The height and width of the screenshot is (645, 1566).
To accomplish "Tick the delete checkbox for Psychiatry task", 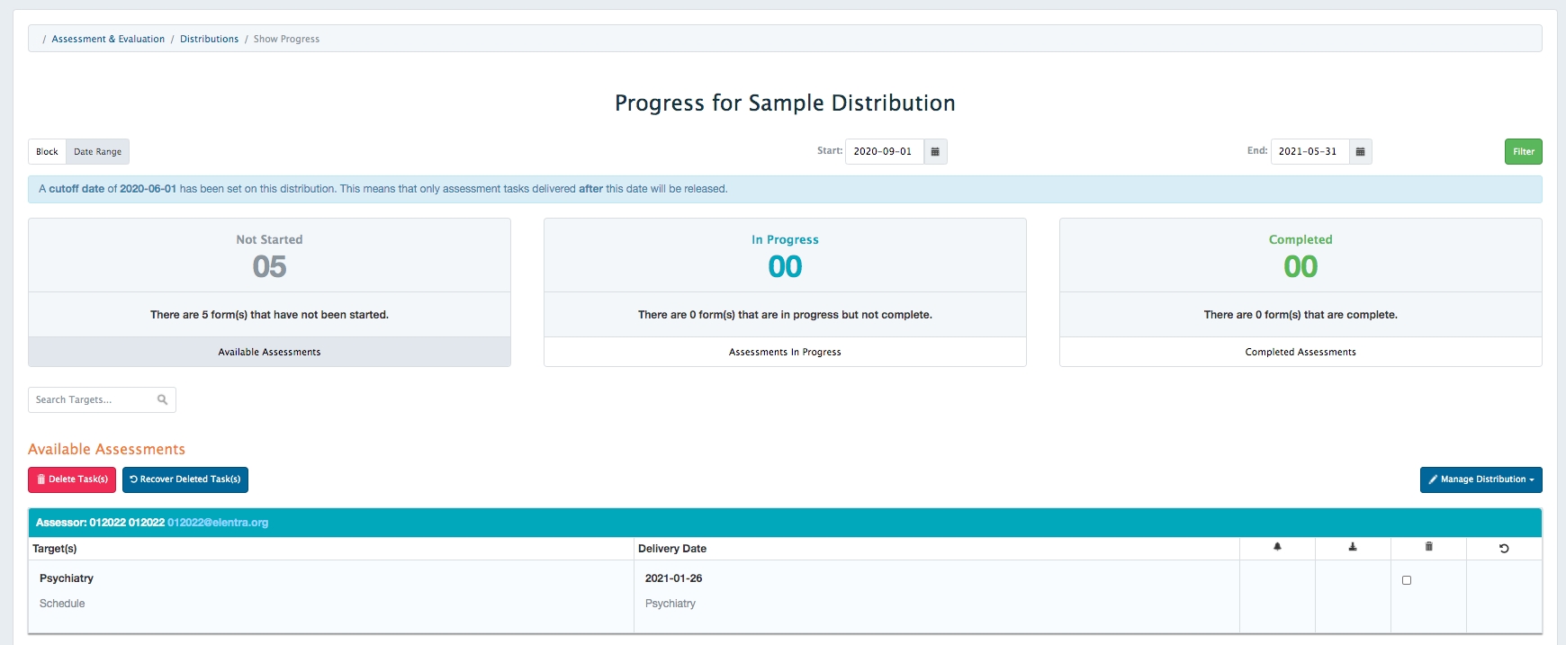I will tap(1407, 580).
